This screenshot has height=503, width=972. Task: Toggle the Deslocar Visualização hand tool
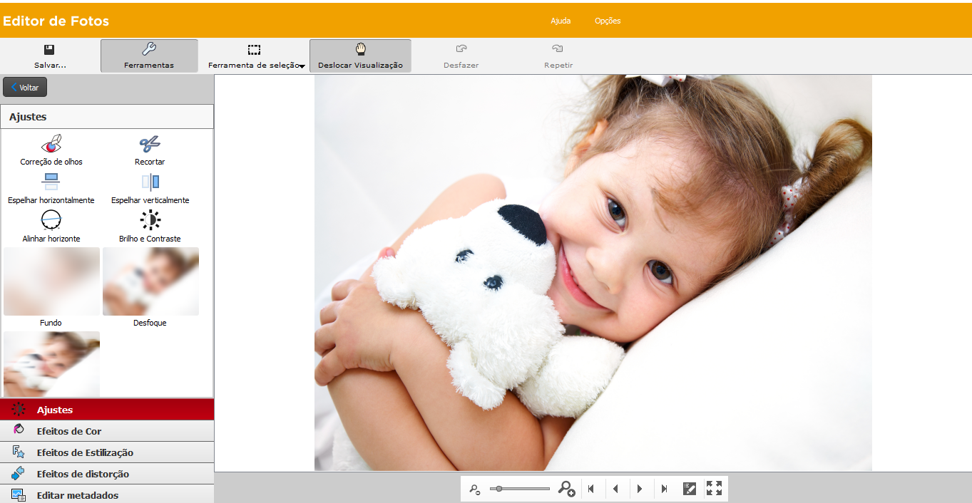[360, 56]
